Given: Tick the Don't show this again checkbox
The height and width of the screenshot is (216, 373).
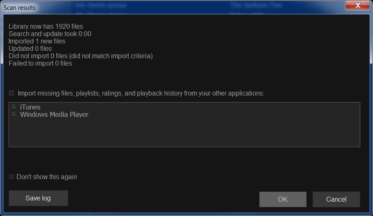Looking at the screenshot, I should 12,177.
